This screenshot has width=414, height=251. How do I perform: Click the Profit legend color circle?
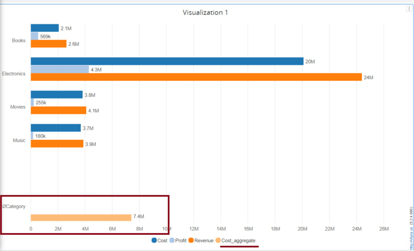tap(172, 240)
